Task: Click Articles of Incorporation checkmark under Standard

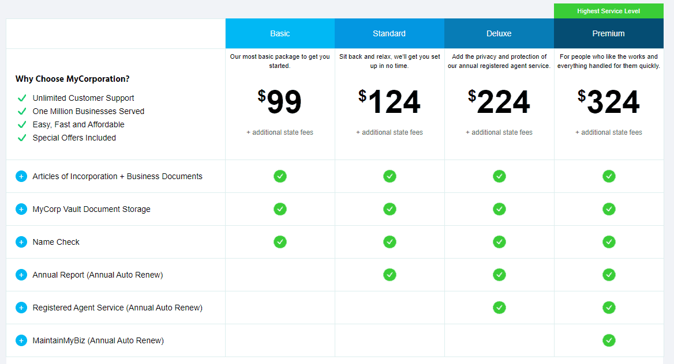Action: coord(390,176)
